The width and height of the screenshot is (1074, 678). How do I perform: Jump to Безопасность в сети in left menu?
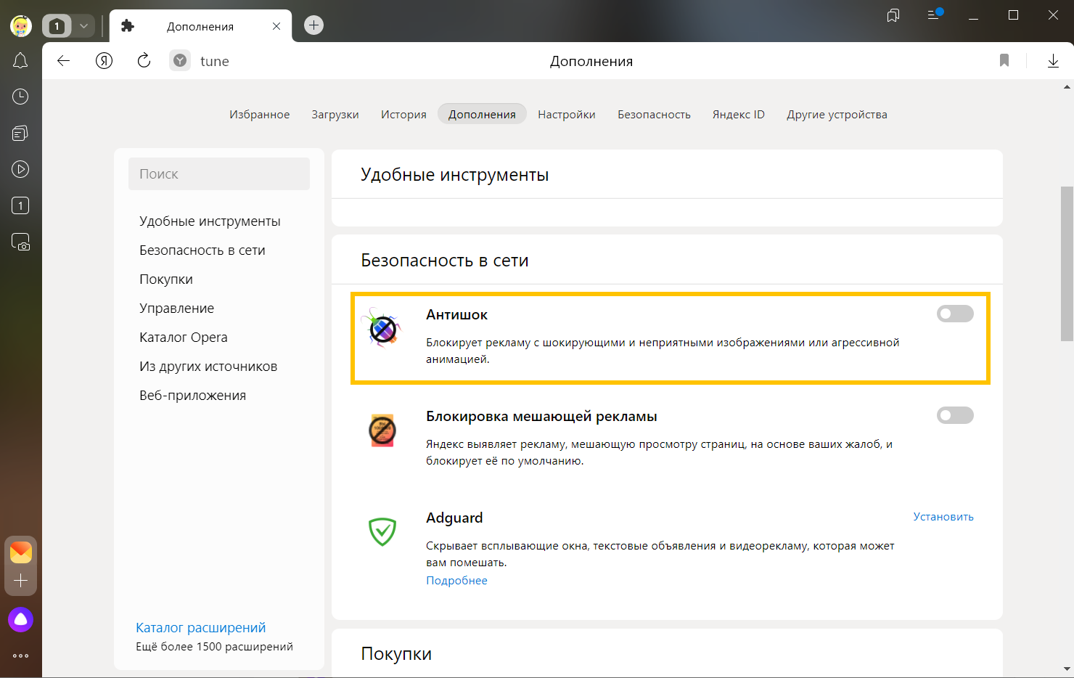pyautogui.click(x=202, y=250)
